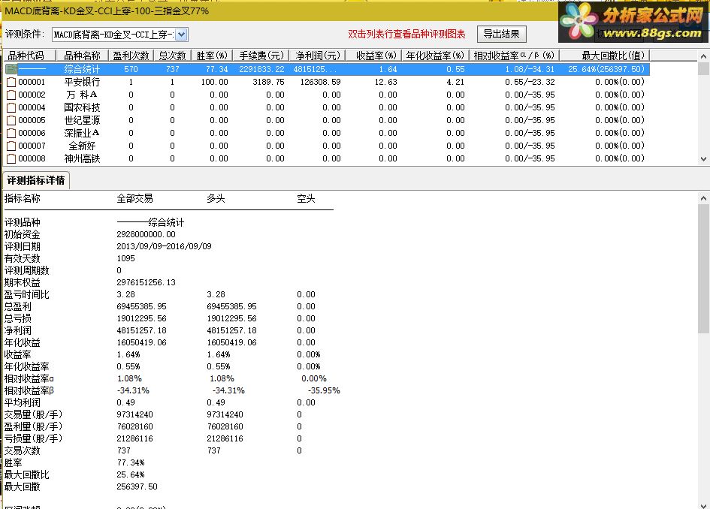Sort by 总次数 column header
The width and height of the screenshot is (710, 509).
(173, 56)
